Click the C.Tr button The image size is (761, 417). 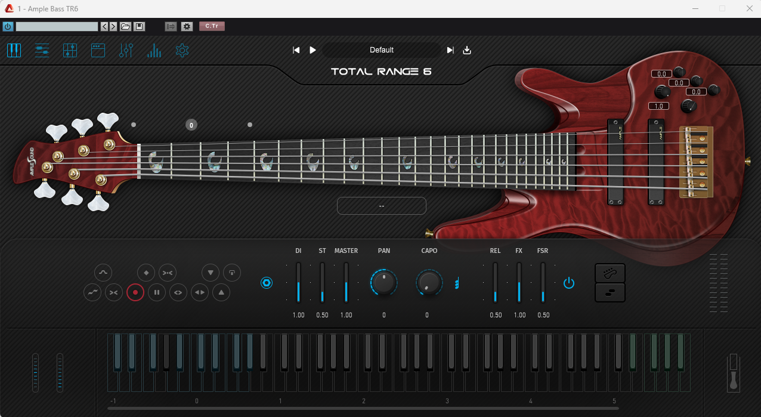point(212,26)
